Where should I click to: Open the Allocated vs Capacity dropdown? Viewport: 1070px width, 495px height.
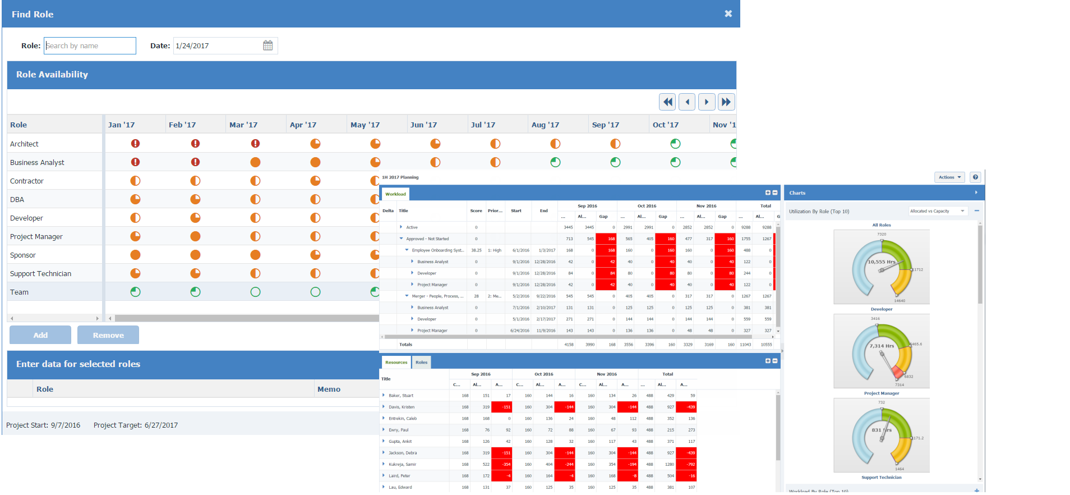pos(938,211)
